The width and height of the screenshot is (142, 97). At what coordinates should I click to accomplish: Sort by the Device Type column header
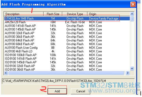click(75, 14)
